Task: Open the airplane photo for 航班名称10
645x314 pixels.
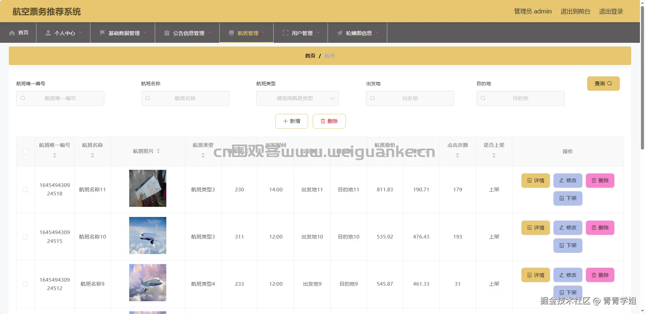Action: tap(148, 235)
